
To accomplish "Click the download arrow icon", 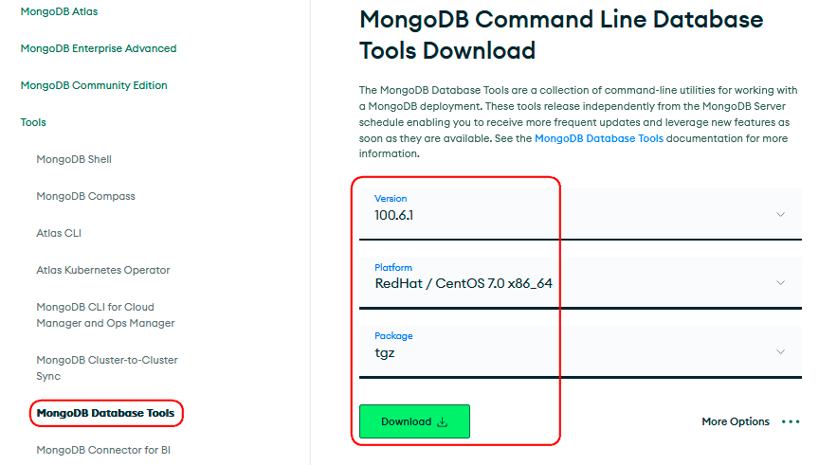I will 442,422.
